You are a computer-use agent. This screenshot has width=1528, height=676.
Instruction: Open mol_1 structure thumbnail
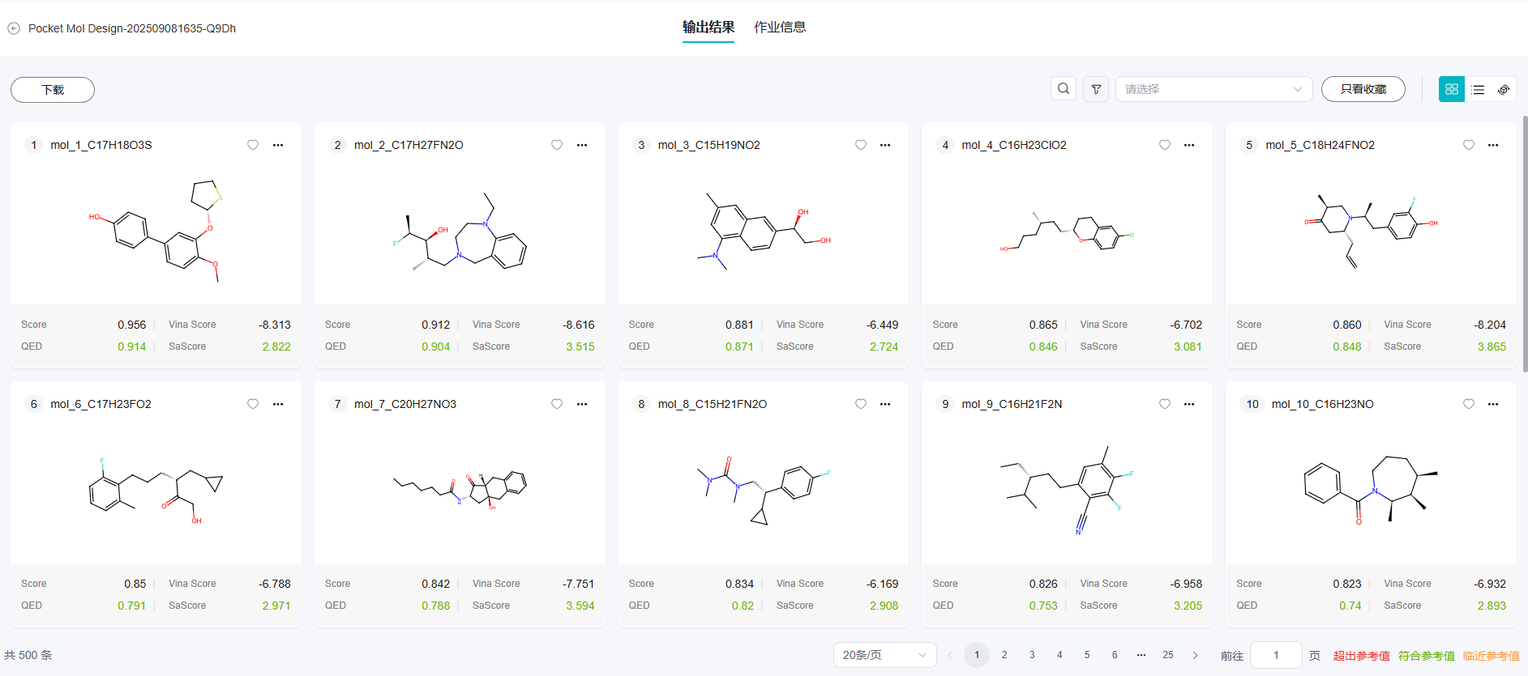156,232
